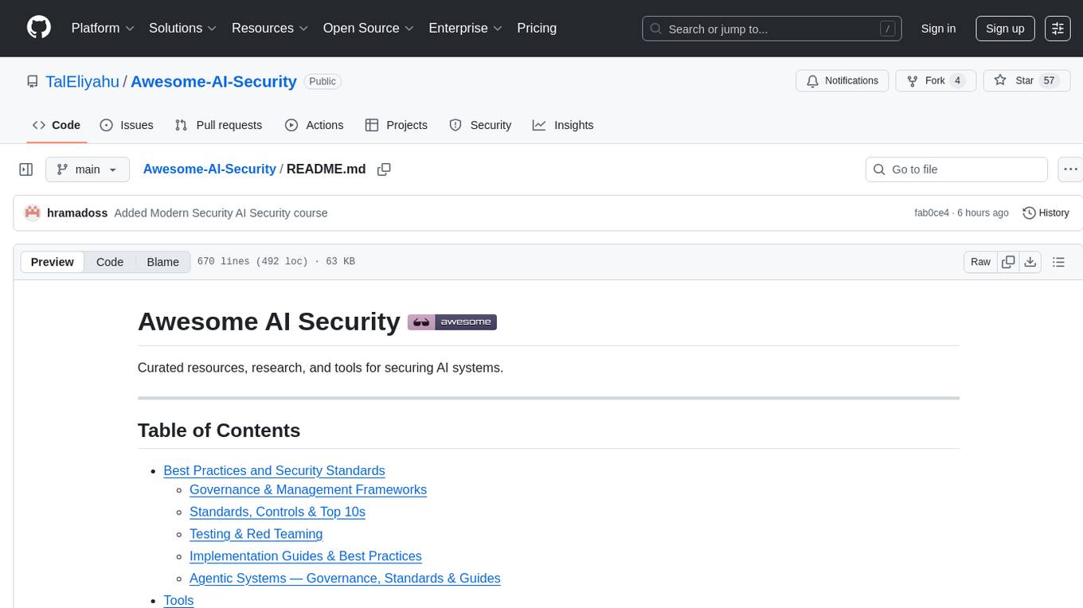This screenshot has height=608, width=1083.
Task: Switch to Code view of the file
Action: click(x=110, y=262)
